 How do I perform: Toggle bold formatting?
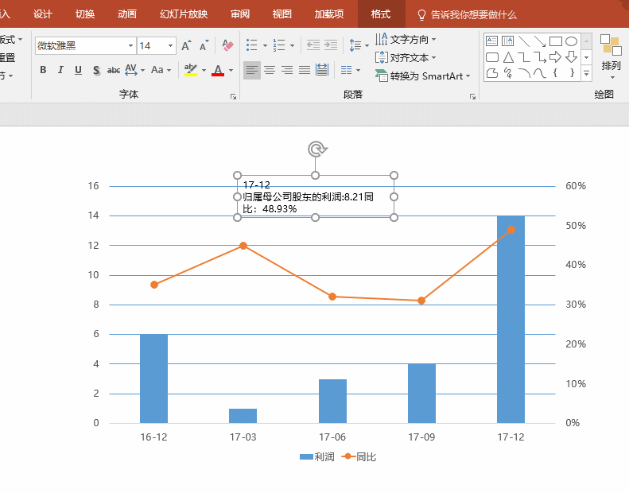43,70
